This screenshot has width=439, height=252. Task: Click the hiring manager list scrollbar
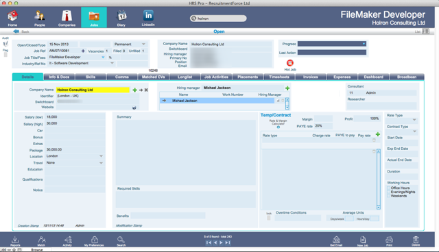click(287, 103)
